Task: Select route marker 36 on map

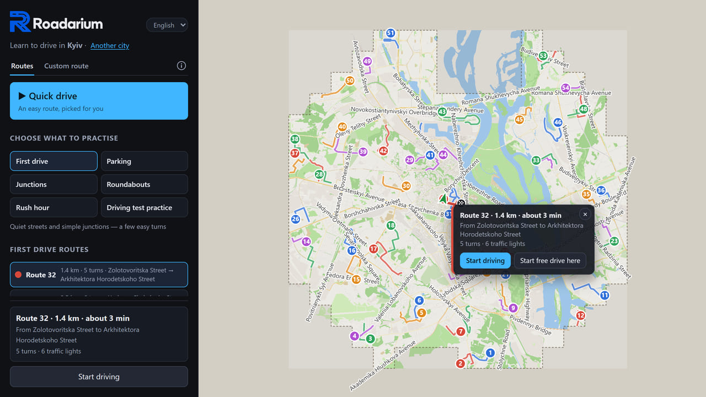Action: [601, 190]
